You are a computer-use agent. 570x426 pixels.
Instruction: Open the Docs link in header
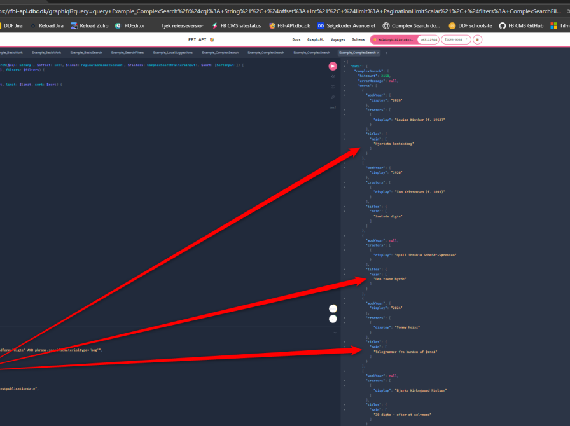click(296, 39)
